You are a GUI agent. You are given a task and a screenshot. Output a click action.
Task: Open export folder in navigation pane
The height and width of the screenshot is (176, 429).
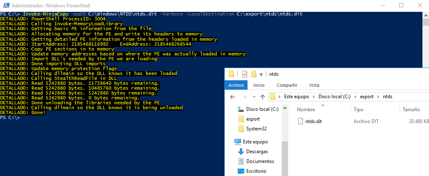[x=253, y=119]
